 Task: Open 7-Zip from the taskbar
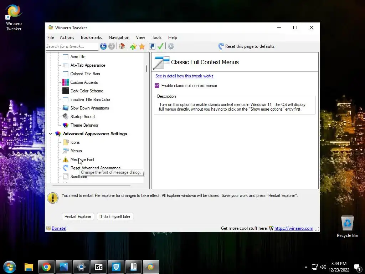[x=99, y=267]
